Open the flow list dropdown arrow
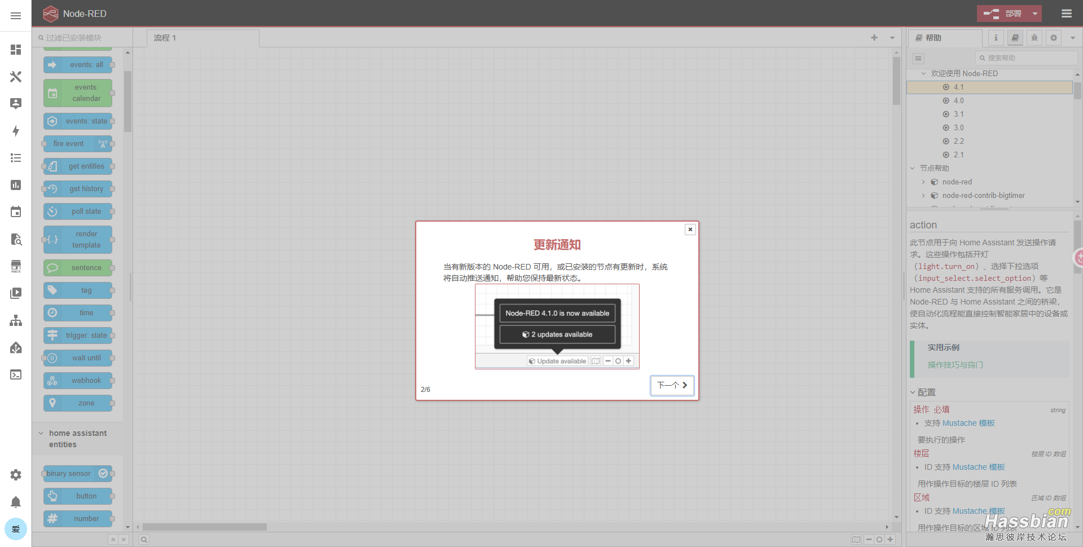The height and width of the screenshot is (547, 1083). click(x=892, y=38)
